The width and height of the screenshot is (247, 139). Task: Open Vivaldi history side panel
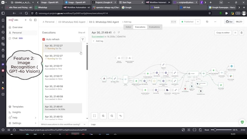tap(3, 32)
